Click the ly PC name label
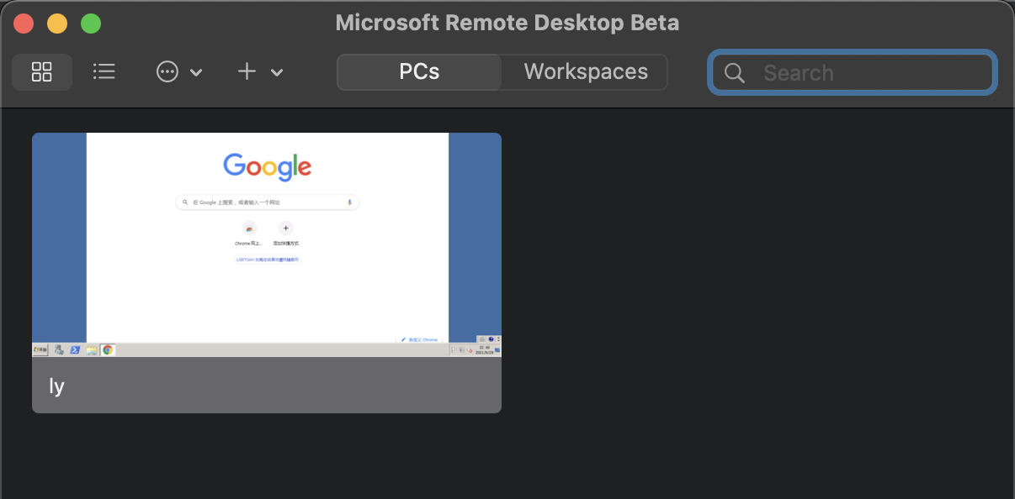1015x499 pixels. tap(56, 386)
